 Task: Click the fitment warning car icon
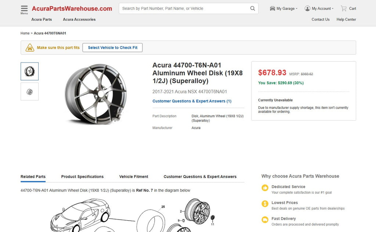point(30,48)
